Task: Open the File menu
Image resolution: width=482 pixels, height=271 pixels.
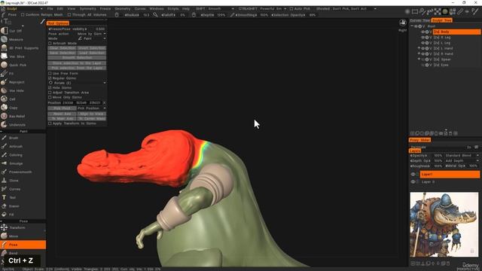Action: (x=50, y=8)
